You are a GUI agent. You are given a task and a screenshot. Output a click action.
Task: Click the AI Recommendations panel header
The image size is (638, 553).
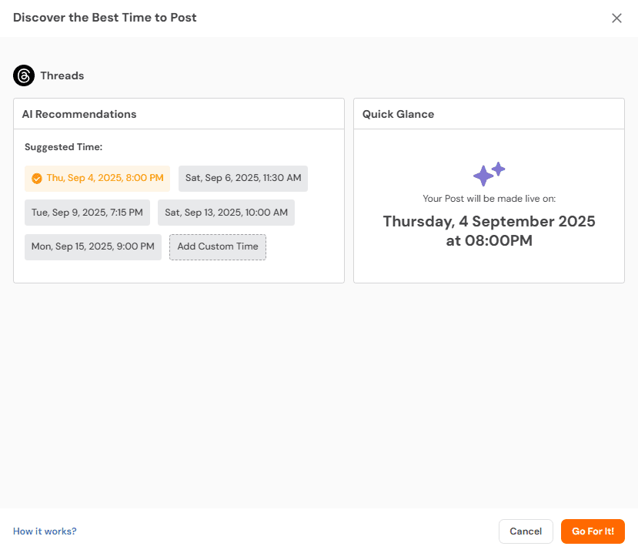click(78, 113)
